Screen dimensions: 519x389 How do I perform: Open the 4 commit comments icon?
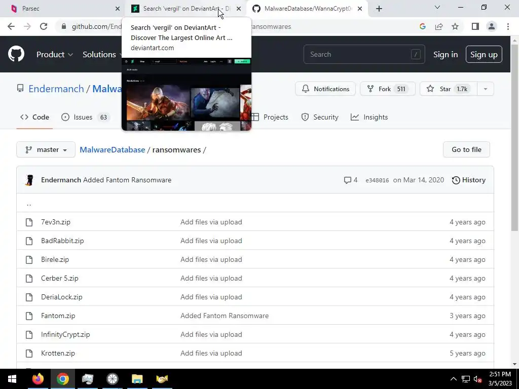click(351, 180)
